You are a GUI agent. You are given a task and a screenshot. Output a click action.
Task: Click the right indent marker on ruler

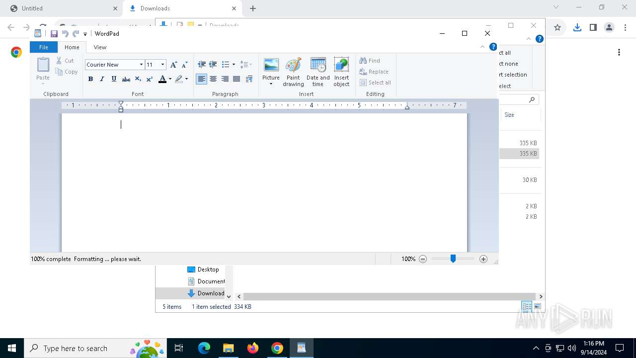pos(407,107)
